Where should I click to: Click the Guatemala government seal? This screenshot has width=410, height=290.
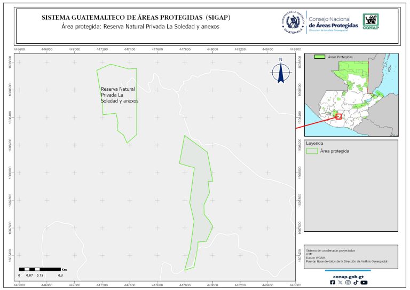tap(293, 23)
